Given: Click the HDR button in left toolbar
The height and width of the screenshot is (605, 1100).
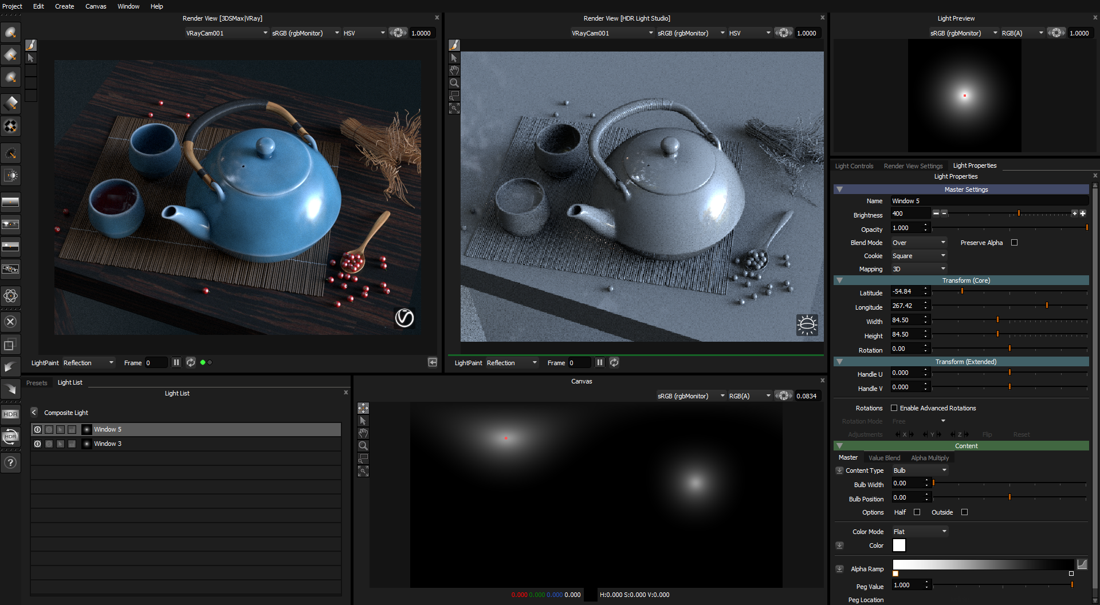Looking at the screenshot, I should pyautogui.click(x=10, y=414).
